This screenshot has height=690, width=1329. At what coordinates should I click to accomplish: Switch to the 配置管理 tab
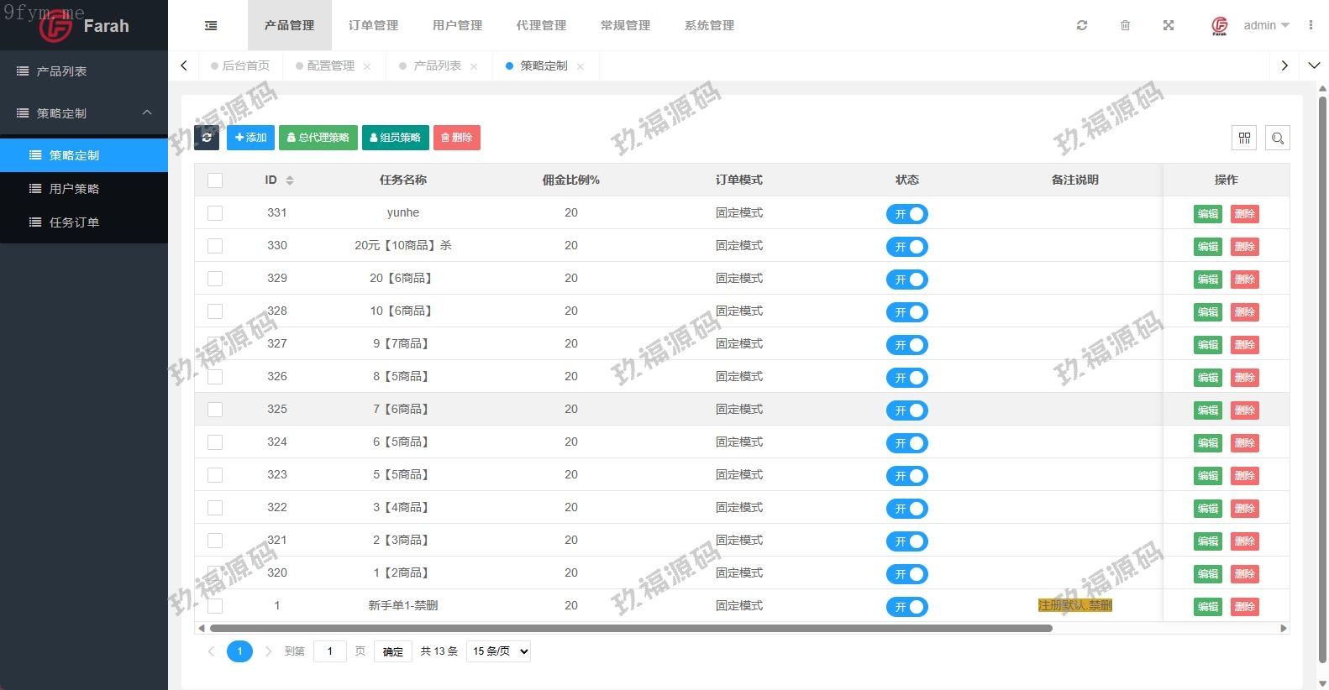click(330, 65)
